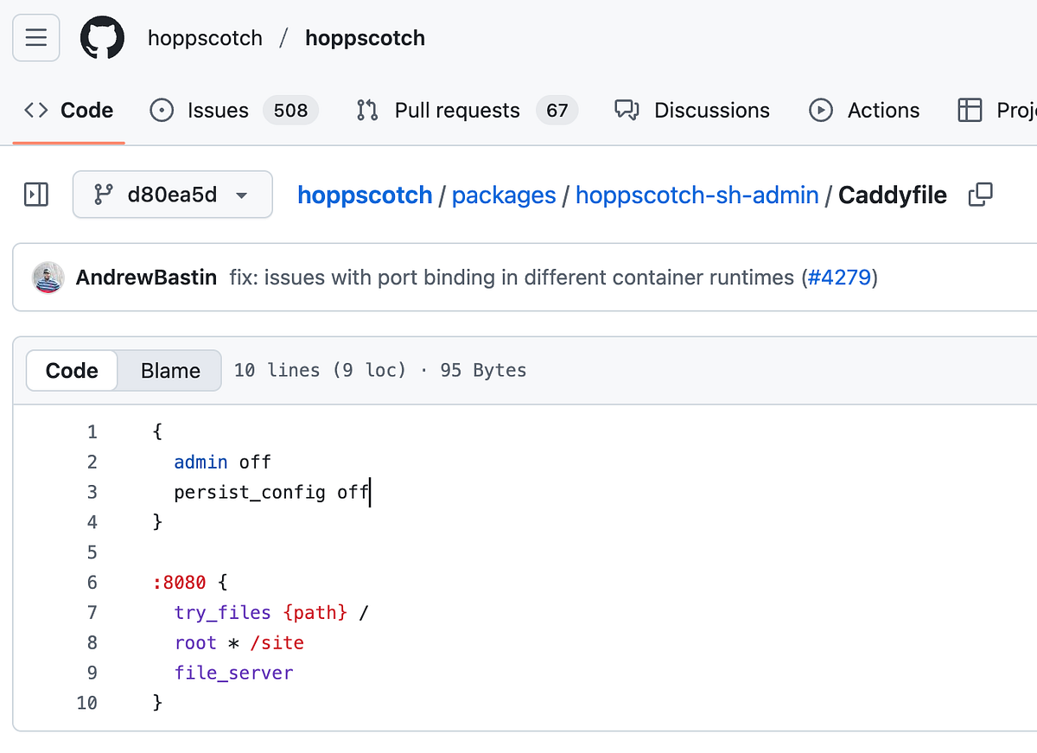
Task: Navigate to packages folder in breadcrumb
Action: pos(504,195)
